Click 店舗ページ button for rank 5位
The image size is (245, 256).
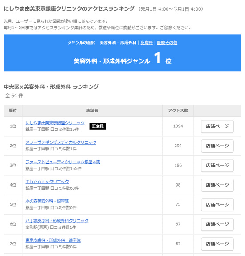point(217,205)
